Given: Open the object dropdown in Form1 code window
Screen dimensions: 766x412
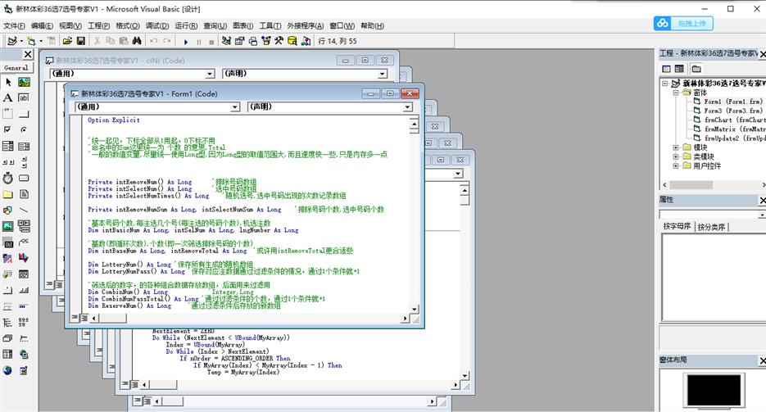Looking at the screenshot, I should [x=235, y=107].
